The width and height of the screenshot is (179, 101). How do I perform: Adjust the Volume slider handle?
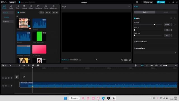[x=155, y=24]
